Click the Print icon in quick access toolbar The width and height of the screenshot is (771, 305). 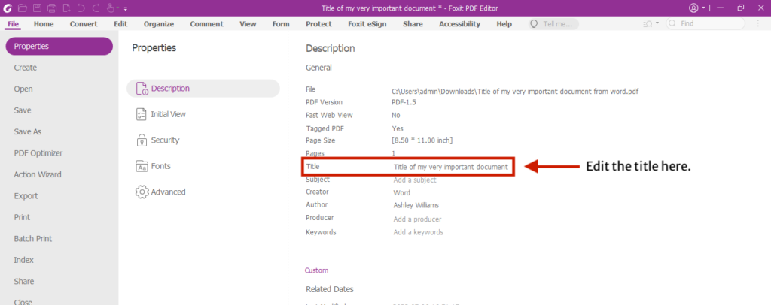point(52,8)
